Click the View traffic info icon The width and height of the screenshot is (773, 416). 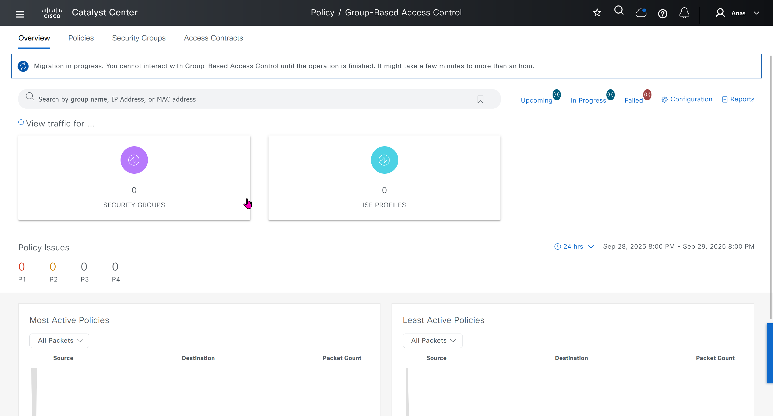pyautogui.click(x=21, y=122)
